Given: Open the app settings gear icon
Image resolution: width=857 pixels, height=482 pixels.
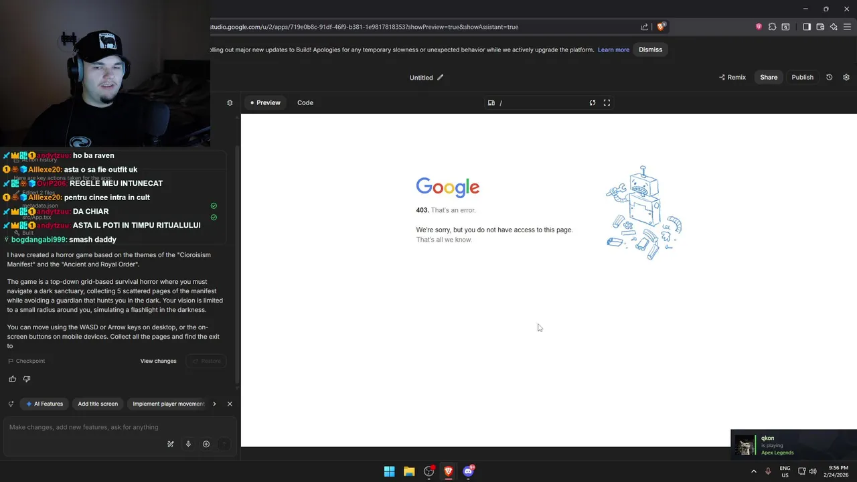Looking at the screenshot, I should pyautogui.click(x=846, y=77).
